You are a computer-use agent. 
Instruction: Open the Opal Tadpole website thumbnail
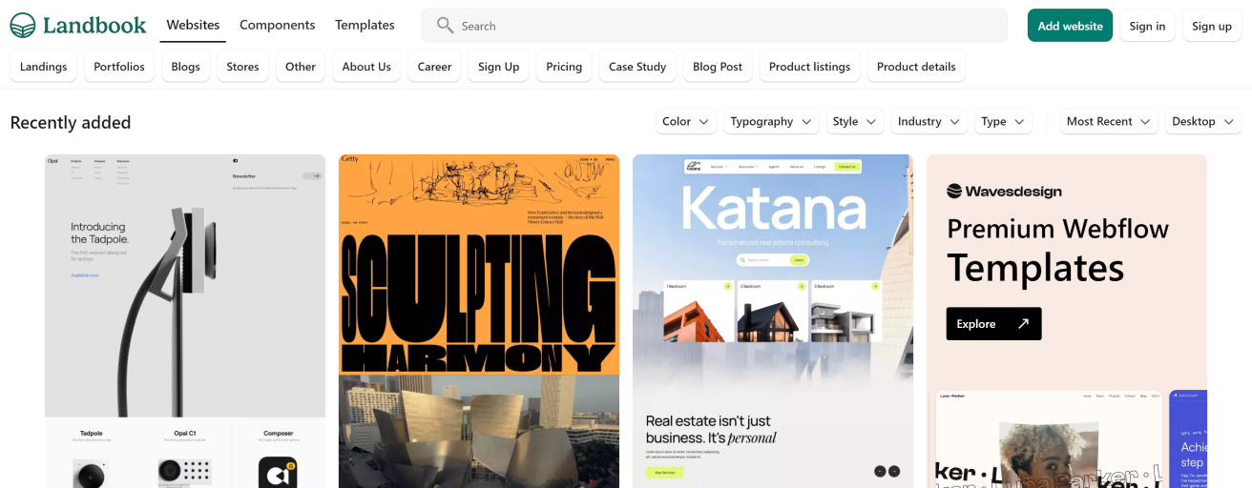tap(185, 321)
